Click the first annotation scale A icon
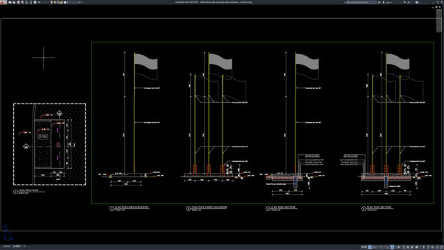Image resolution: width=444 pixels, height=250 pixels. (x=408, y=247)
